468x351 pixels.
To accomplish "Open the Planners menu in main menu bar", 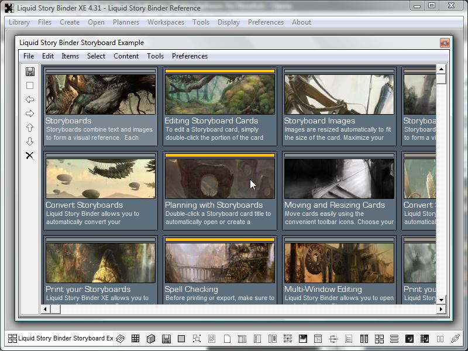I will point(126,22).
